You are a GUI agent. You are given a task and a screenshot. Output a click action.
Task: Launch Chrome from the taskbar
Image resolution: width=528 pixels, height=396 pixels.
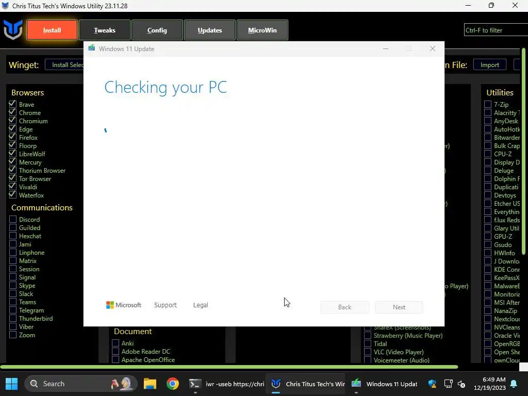[x=172, y=384]
